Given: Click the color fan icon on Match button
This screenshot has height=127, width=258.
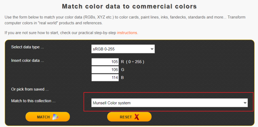Looking at the screenshot, I should (55, 117).
